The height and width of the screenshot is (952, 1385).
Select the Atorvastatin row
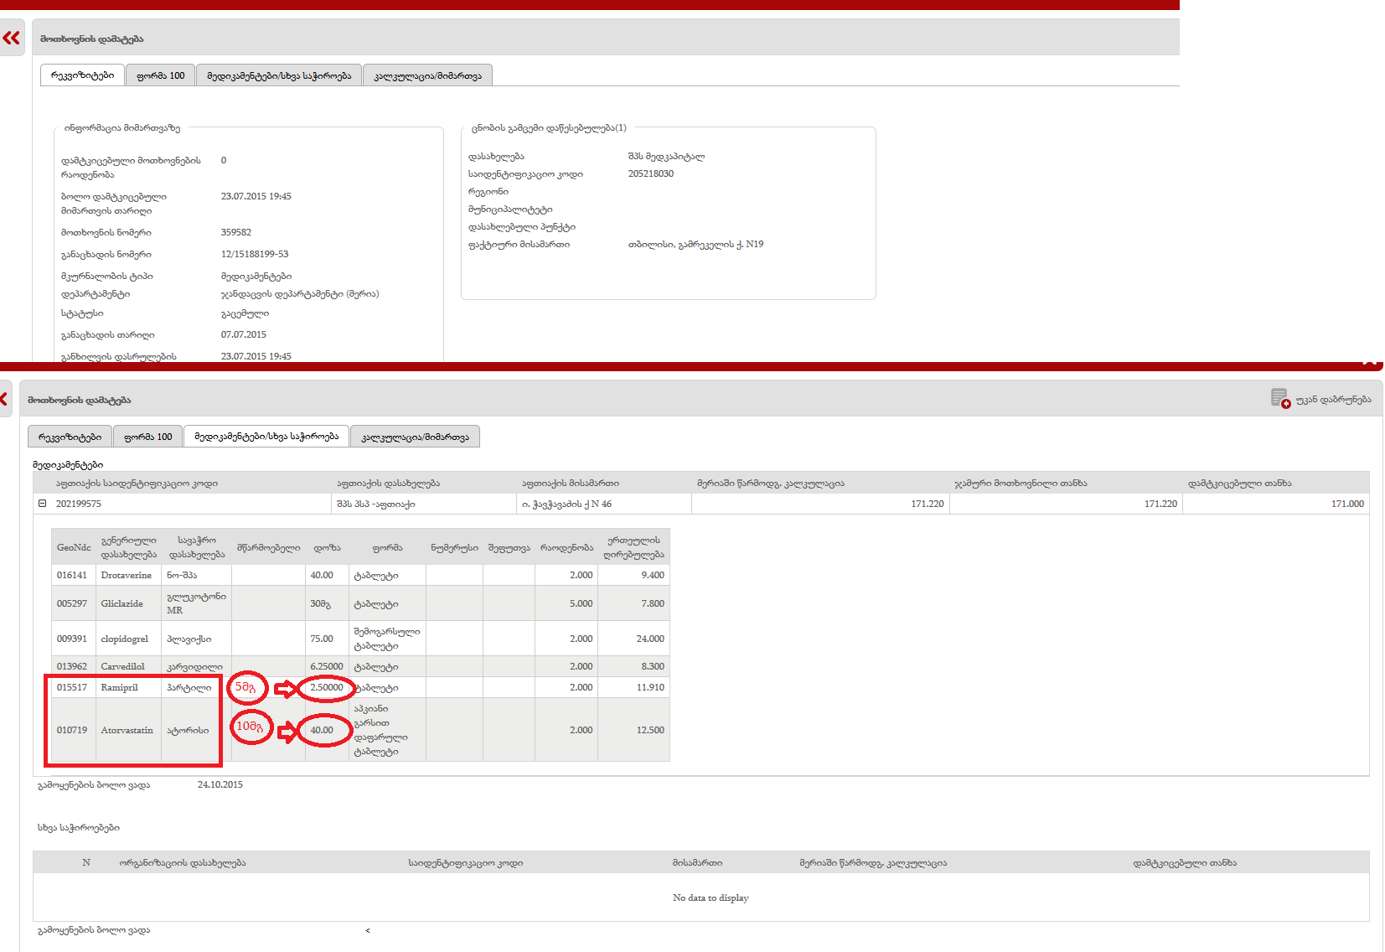(x=127, y=730)
